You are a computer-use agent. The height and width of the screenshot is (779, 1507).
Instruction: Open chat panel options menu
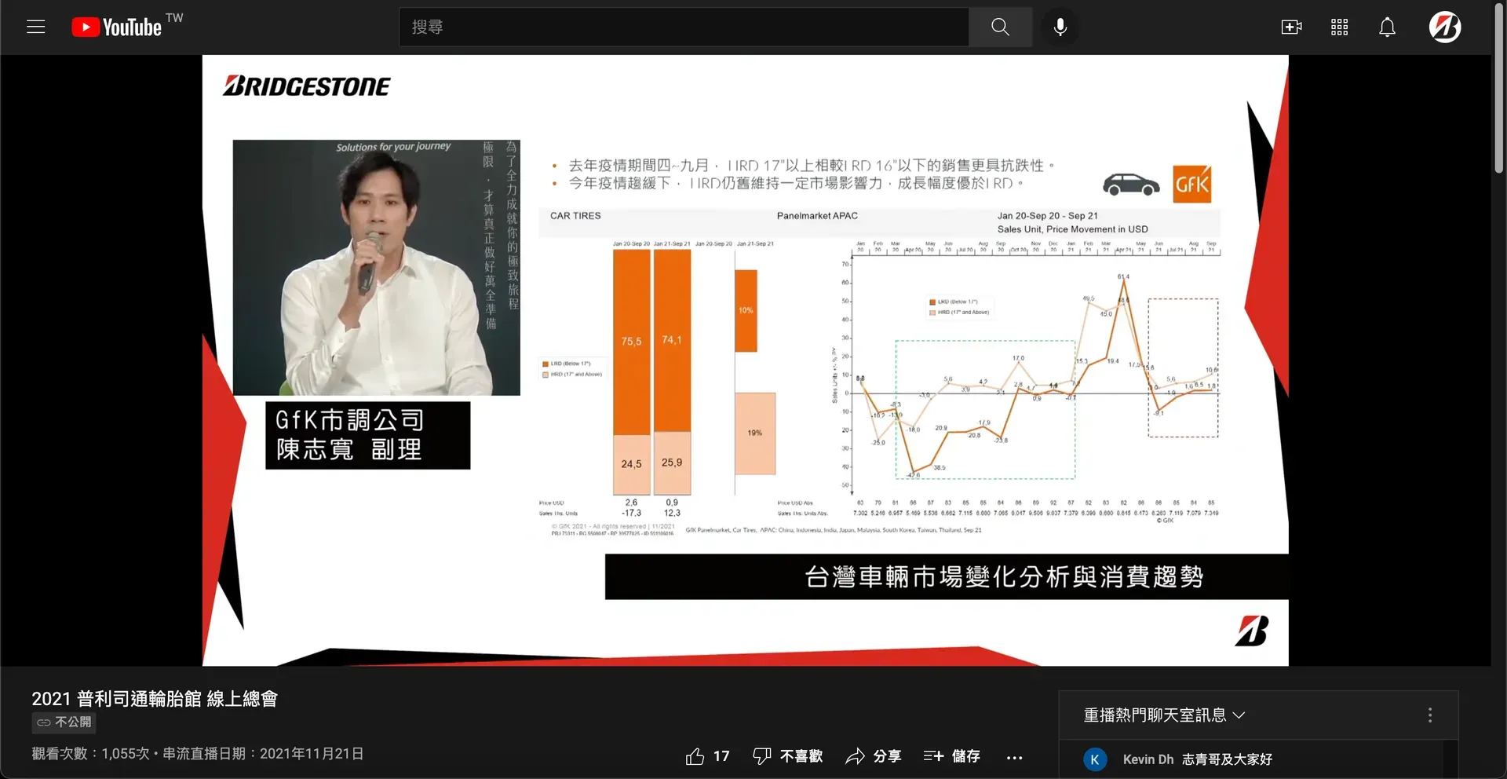click(x=1430, y=715)
